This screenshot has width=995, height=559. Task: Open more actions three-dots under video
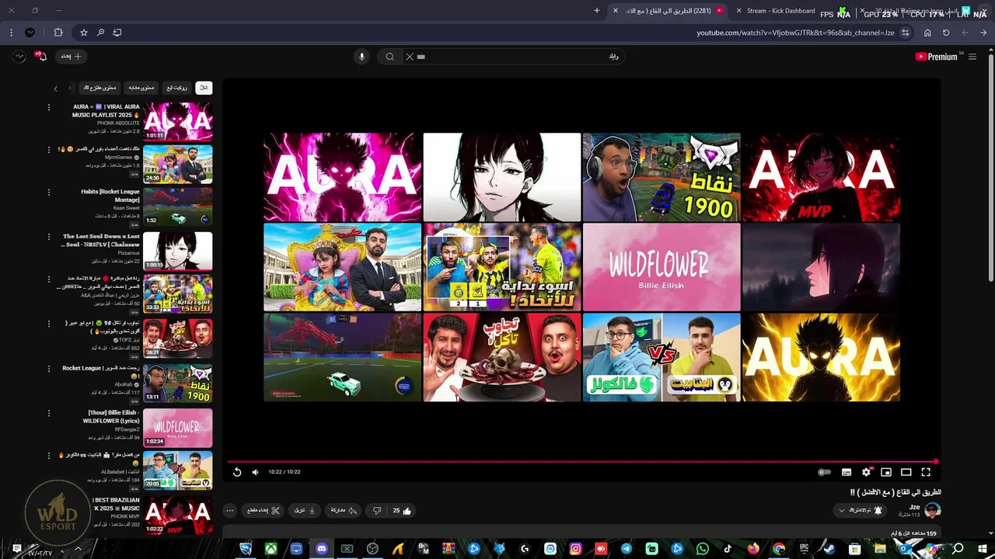coord(229,511)
